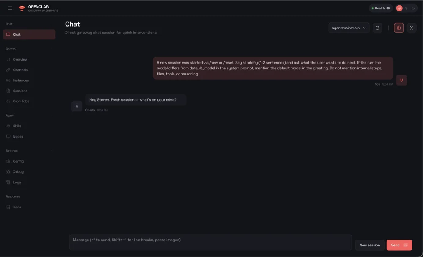Go to the Sessions page

(x=19, y=90)
